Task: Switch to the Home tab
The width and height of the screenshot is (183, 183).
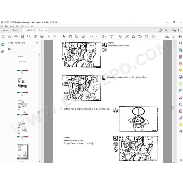Action: pyautogui.click(x=5, y=30)
